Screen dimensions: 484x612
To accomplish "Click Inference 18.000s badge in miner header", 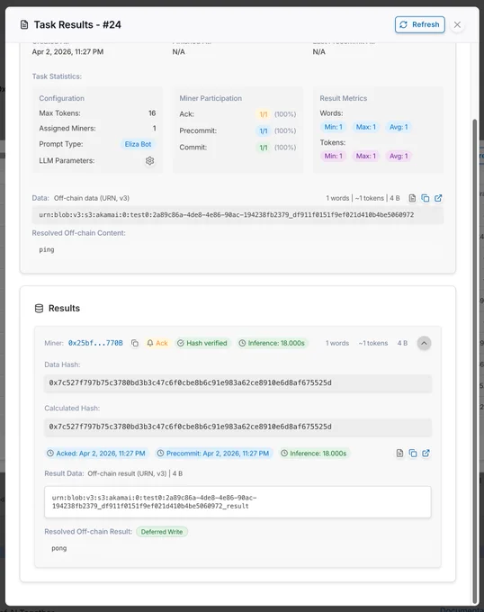I will coord(273,343).
